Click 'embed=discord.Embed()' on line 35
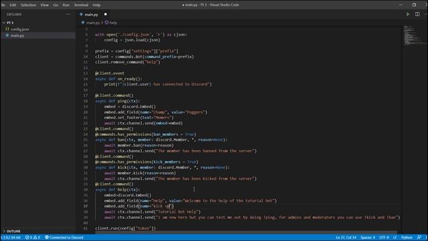Image resolution: width=428 pixels, height=241 pixels. (128, 195)
